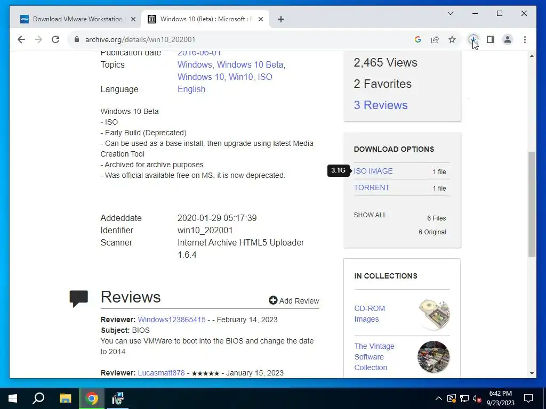This screenshot has height=409, width=546.
Task: Click the network tray icon
Action: [464, 398]
